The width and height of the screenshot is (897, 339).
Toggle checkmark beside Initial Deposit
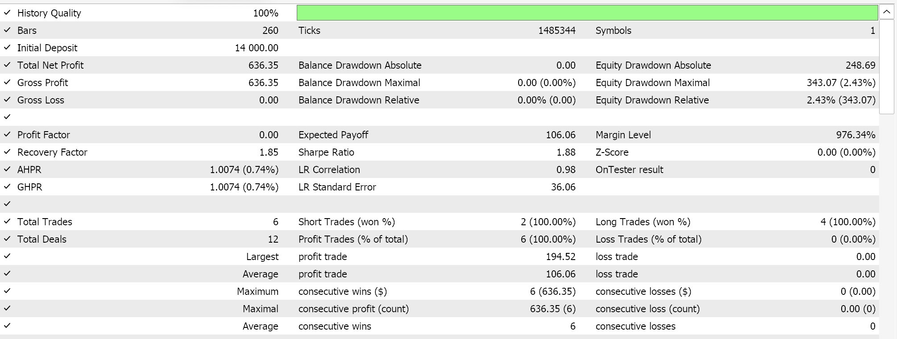pyautogui.click(x=7, y=48)
